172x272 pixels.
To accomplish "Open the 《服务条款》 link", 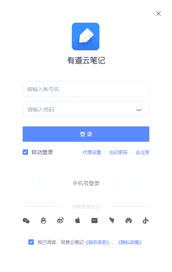I will pos(98,242).
